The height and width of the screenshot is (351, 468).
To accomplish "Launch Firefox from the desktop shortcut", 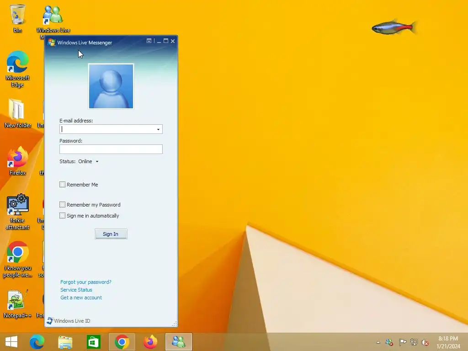I will (18, 160).
